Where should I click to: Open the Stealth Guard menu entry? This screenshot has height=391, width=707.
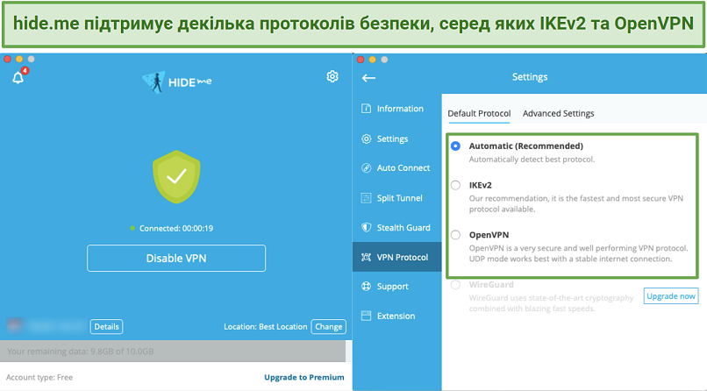[x=396, y=227]
